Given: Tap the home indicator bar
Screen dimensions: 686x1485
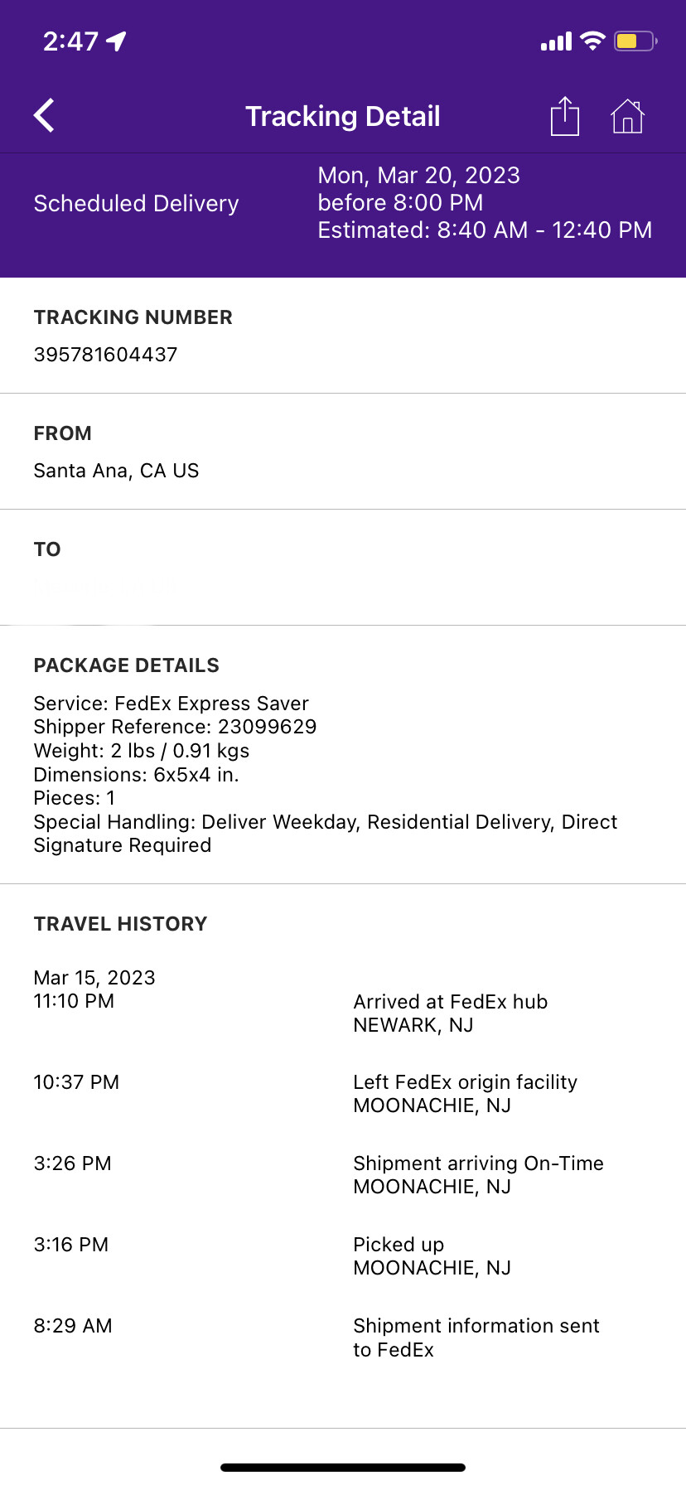Looking at the screenshot, I should 343,1468.
